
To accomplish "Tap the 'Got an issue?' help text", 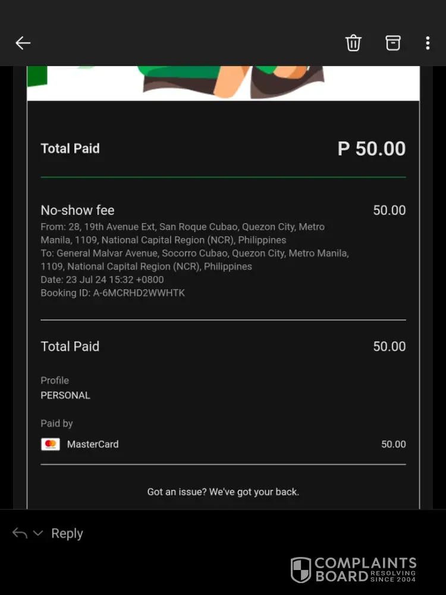I will pyautogui.click(x=223, y=492).
